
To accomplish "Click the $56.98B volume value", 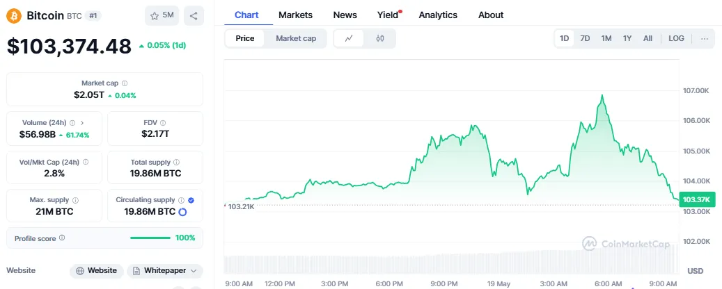I will click(38, 135).
